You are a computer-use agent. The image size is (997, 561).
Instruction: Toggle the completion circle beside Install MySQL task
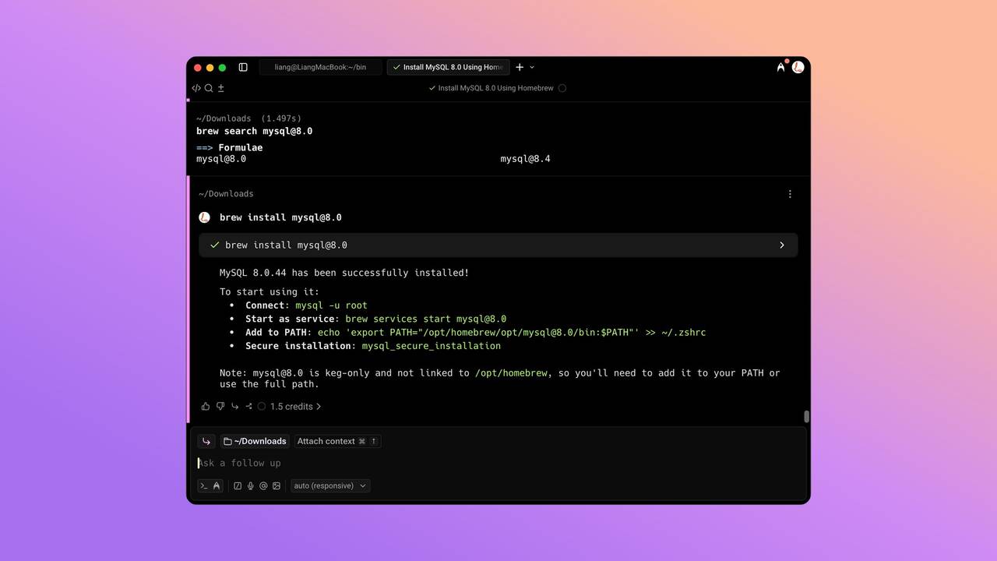click(562, 88)
